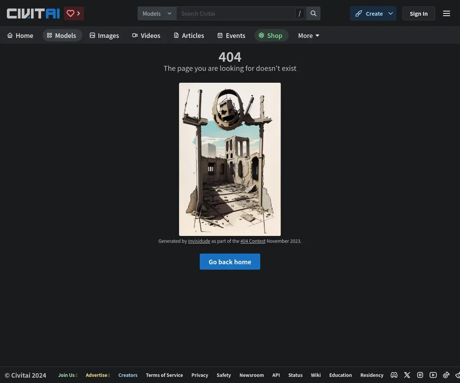Image resolution: width=460 pixels, height=383 pixels.
Task: Open the Invisidude creator link
Action: coord(199,241)
